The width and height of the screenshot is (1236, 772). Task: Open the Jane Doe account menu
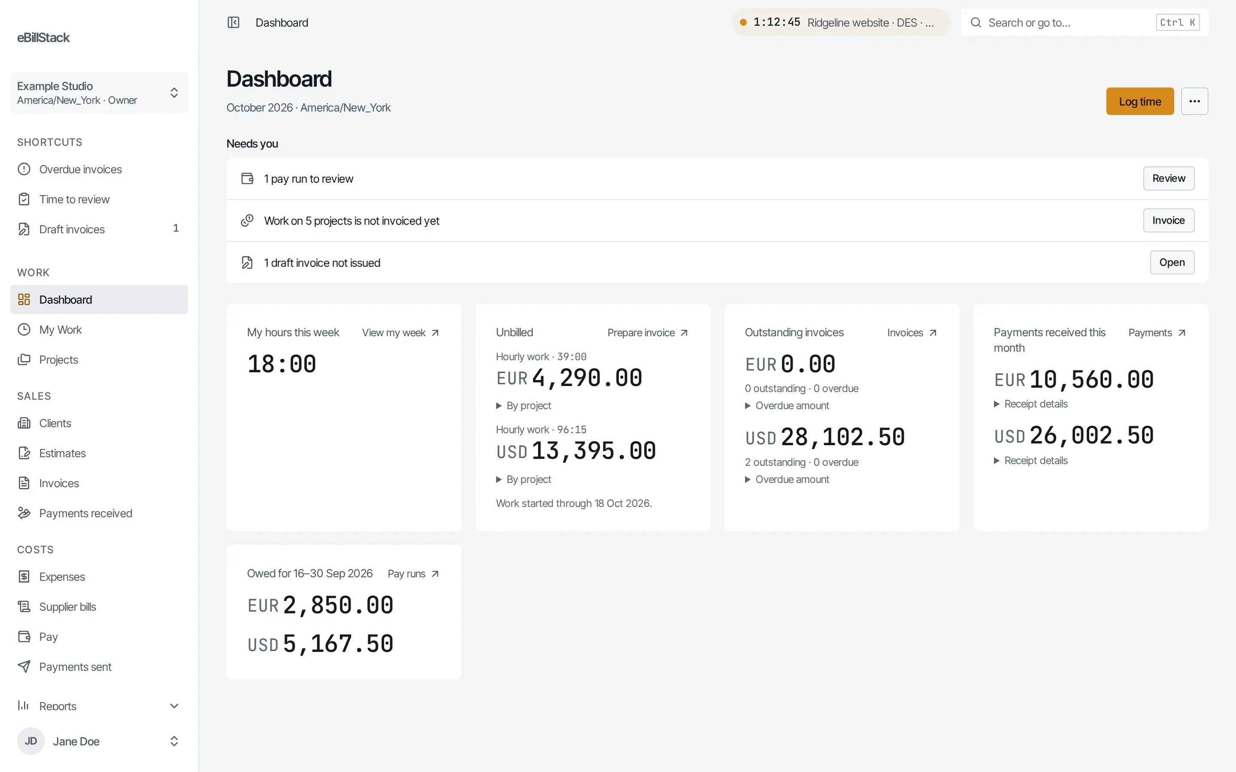(x=99, y=742)
